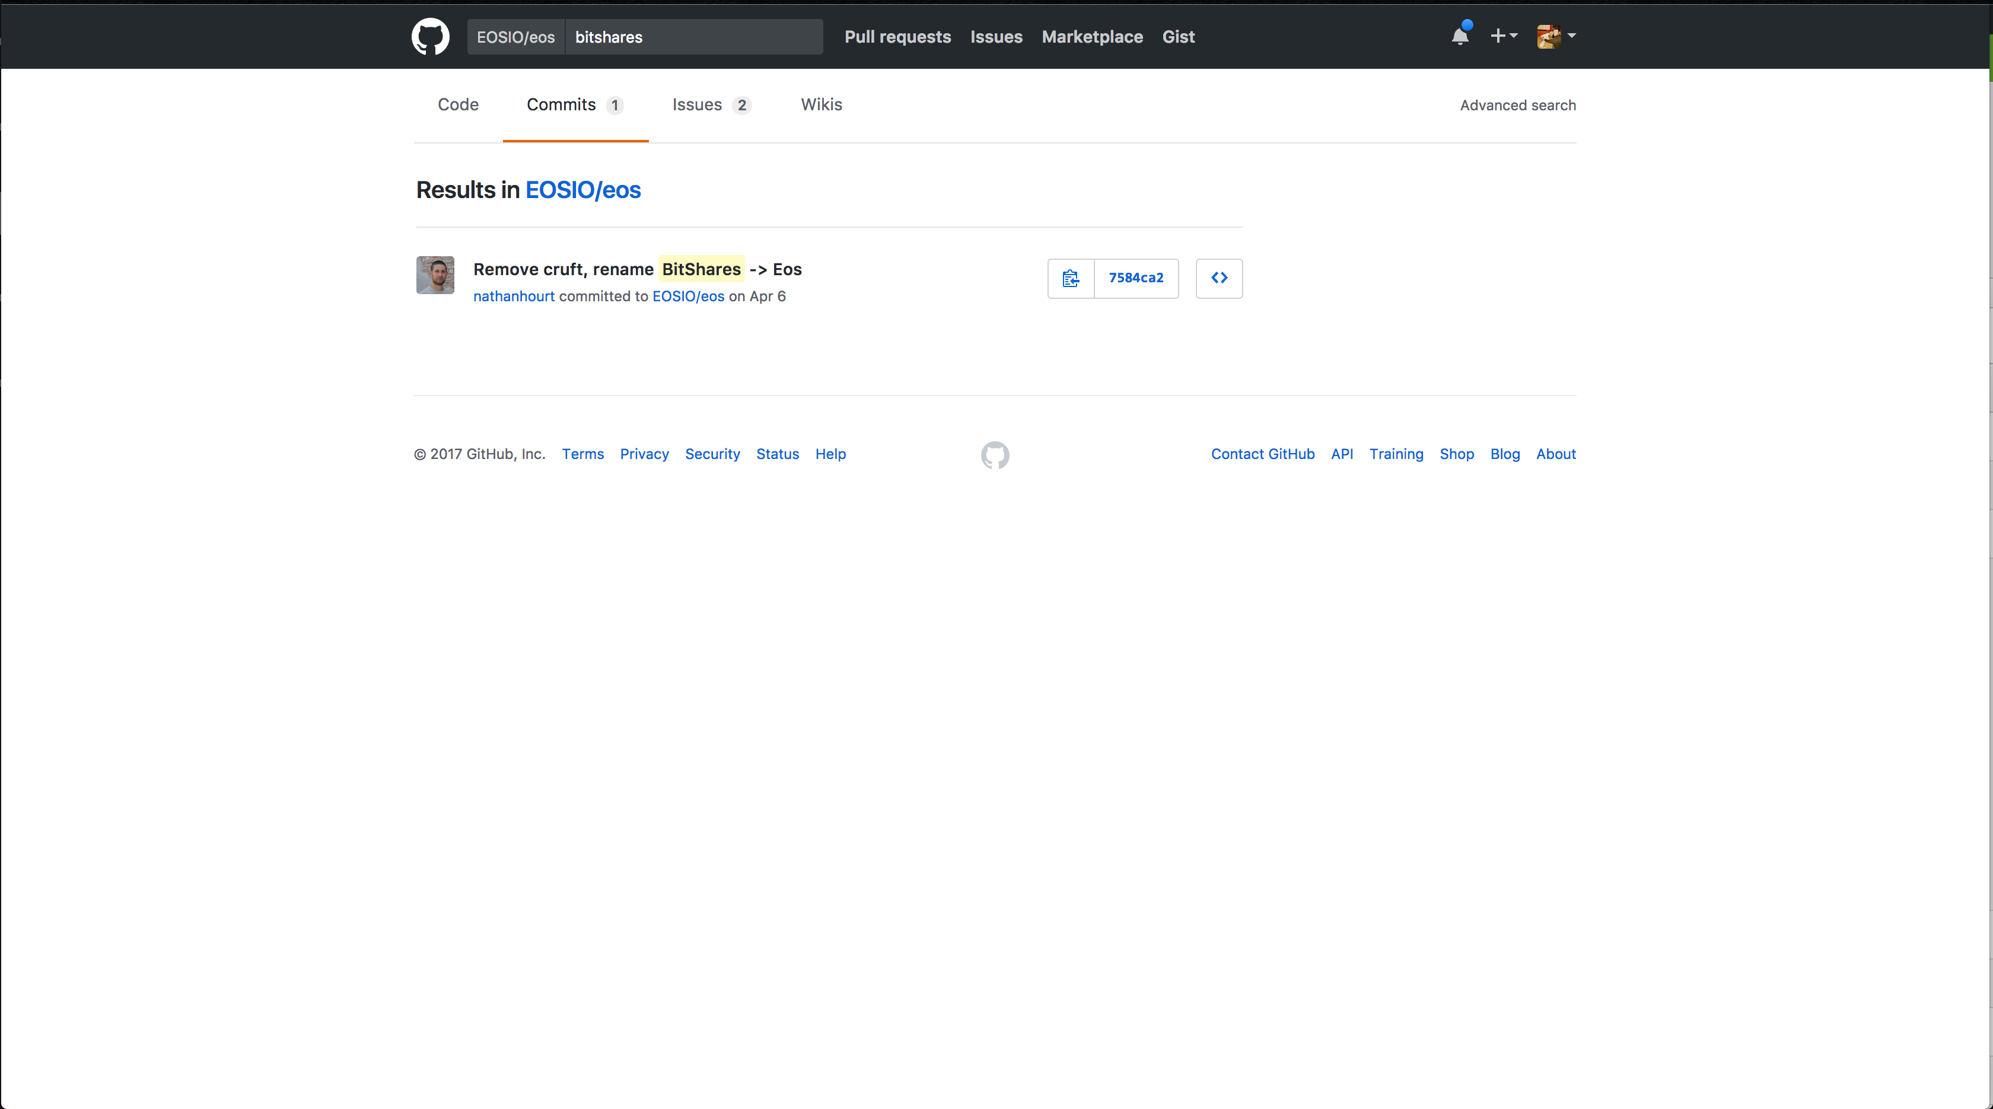Click nathanhourt's avatar thumbnail

click(435, 275)
